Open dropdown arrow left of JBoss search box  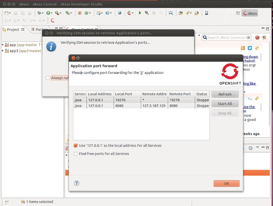click(199, 35)
